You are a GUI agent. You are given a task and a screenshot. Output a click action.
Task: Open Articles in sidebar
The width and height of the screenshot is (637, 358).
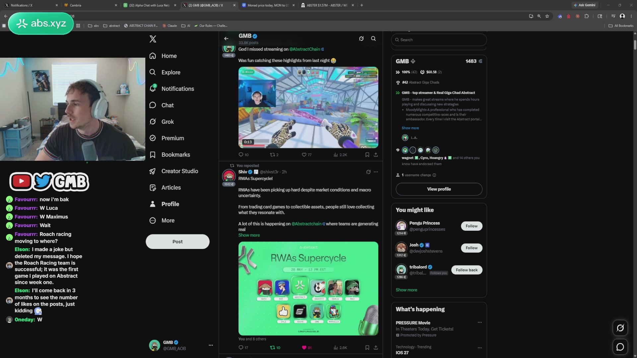[x=165, y=188]
